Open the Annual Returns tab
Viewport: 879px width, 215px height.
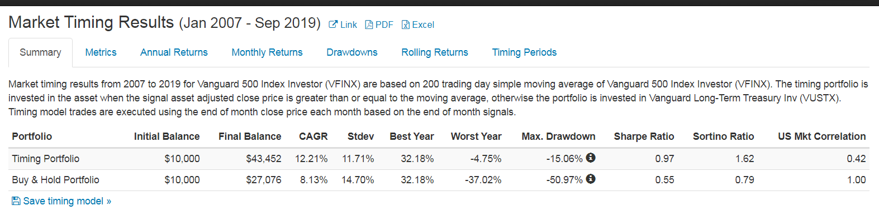click(174, 52)
